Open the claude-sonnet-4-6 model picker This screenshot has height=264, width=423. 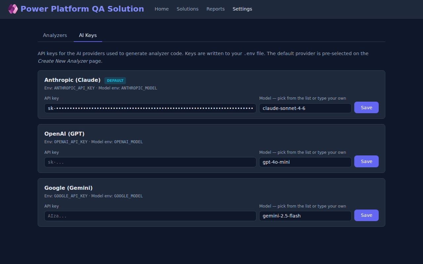[305, 108]
